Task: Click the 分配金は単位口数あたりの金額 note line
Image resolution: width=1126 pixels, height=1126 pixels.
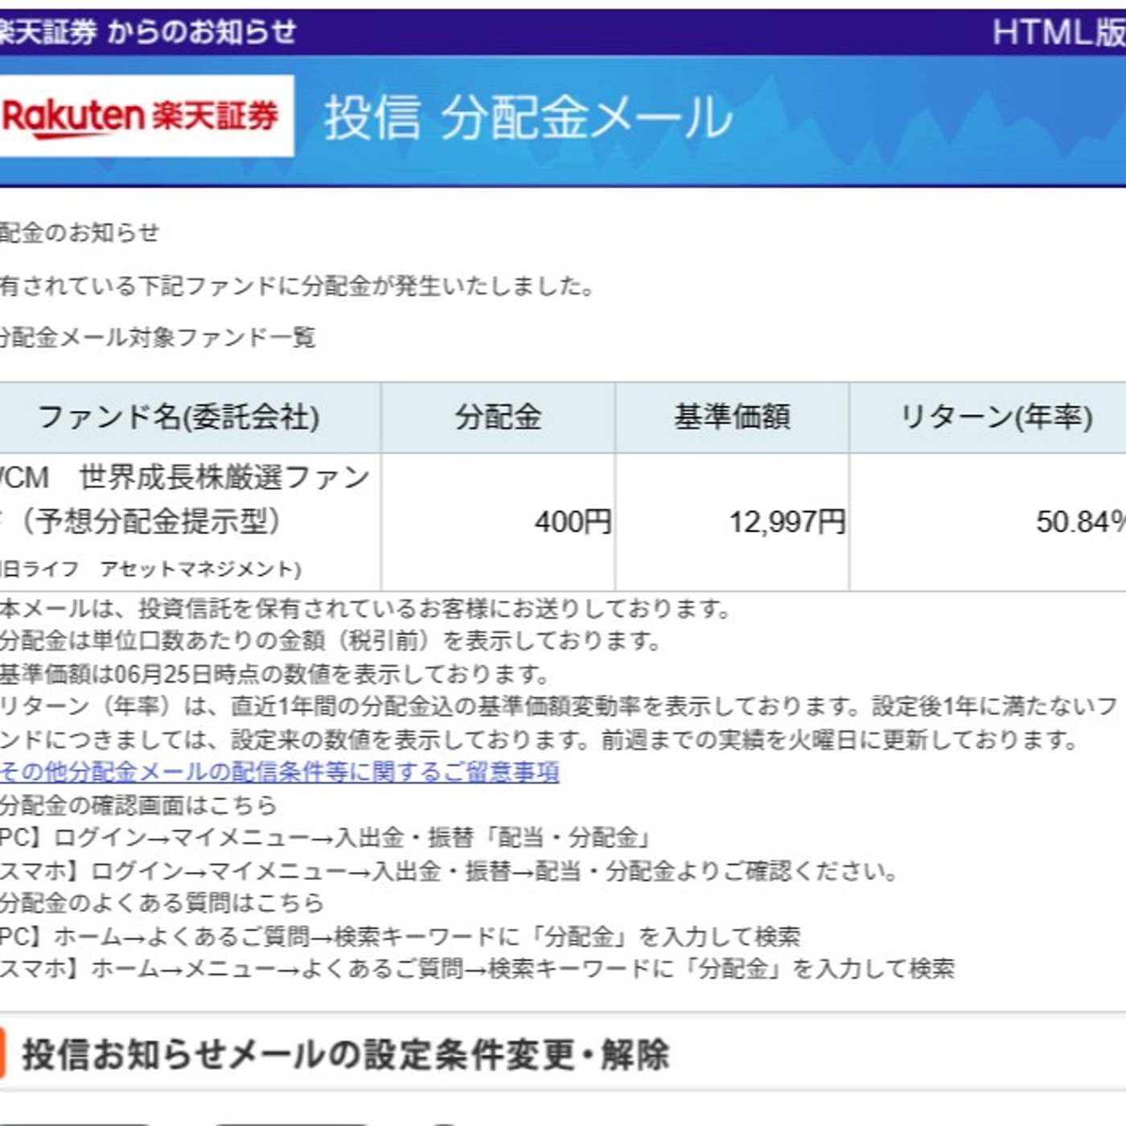Action: pos(331,641)
